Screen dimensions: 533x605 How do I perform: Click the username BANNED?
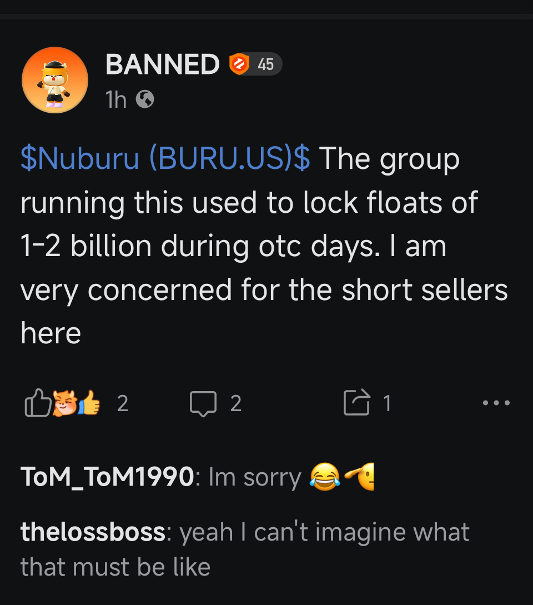[162, 63]
